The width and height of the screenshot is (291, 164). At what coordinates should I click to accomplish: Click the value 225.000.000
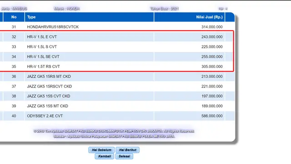[x=212, y=46]
